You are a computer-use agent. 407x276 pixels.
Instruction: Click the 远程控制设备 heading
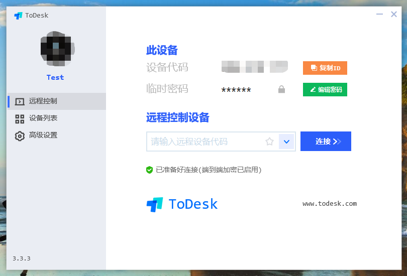point(178,117)
